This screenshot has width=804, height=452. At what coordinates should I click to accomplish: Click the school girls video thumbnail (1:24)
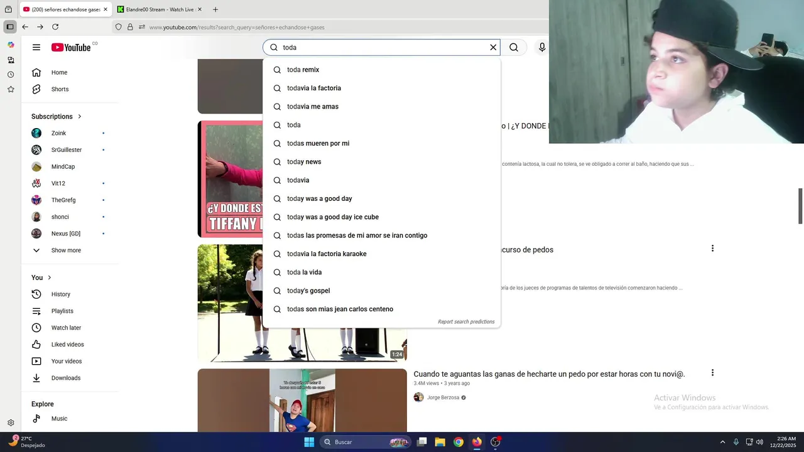click(302, 303)
